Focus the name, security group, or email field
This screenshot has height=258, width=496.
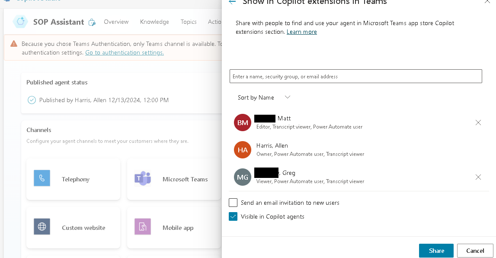pos(355,76)
